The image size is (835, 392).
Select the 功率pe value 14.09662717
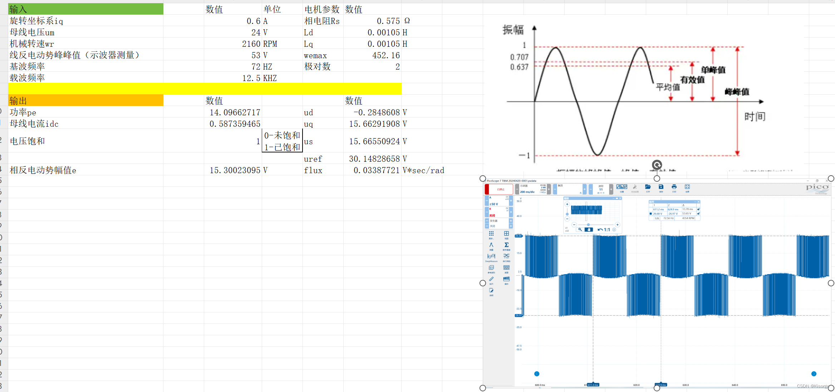(x=233, y=112)
